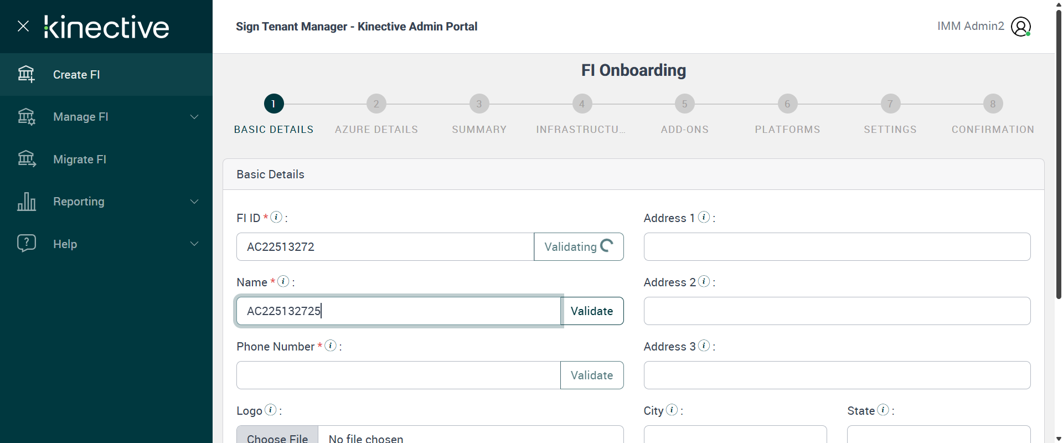
Task: Jump to step 8 Confirmation
Action: click(993, 104)
